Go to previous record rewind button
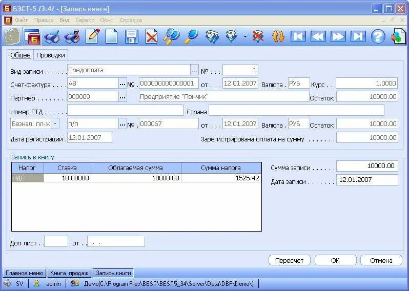Image resolution: width=409 pixels, height=291 pixels. [318, 36]
